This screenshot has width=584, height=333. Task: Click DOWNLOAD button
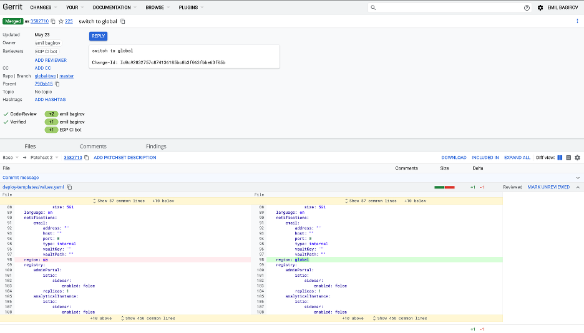[454, 158]
